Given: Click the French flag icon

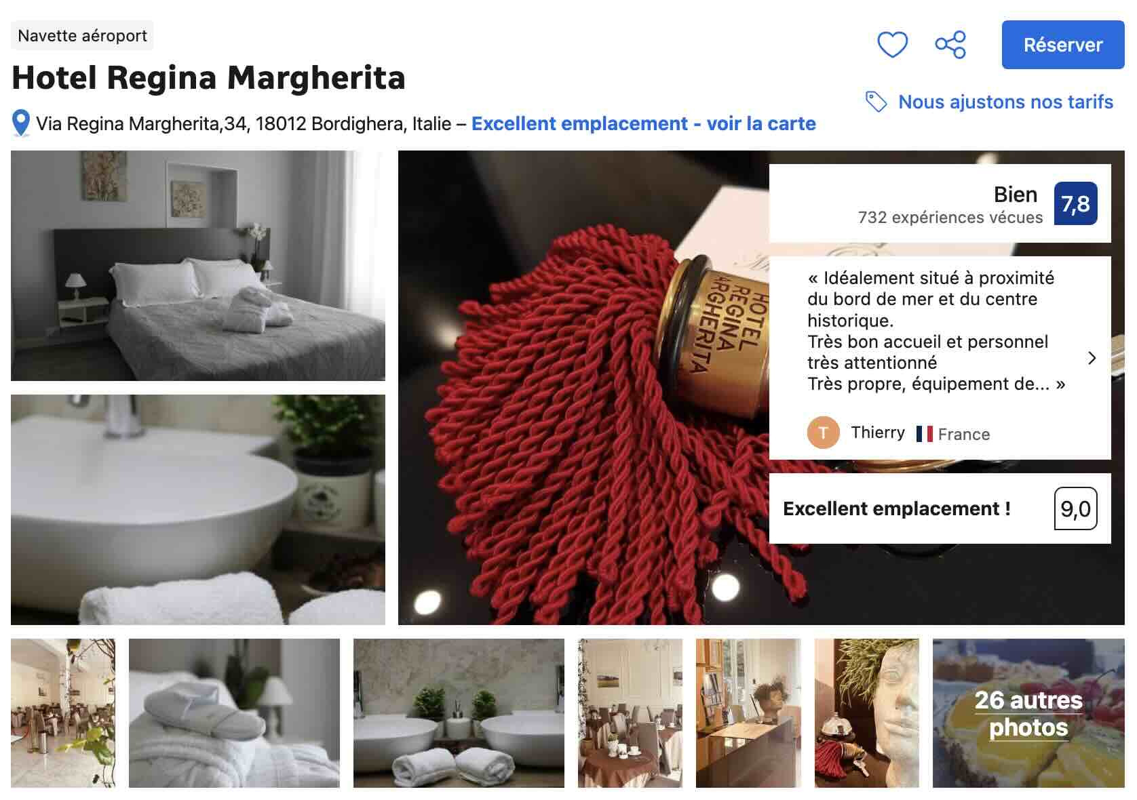Looking at the screenshot, I should tap(924, 434).
